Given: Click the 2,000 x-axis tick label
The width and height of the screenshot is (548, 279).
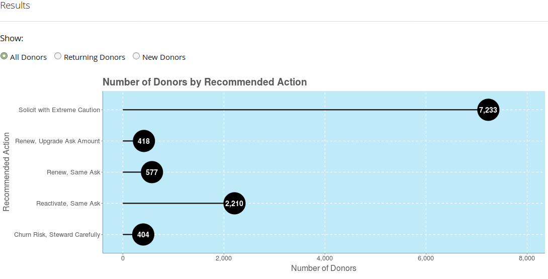Looking at the screenshot, I should (223, 258).
